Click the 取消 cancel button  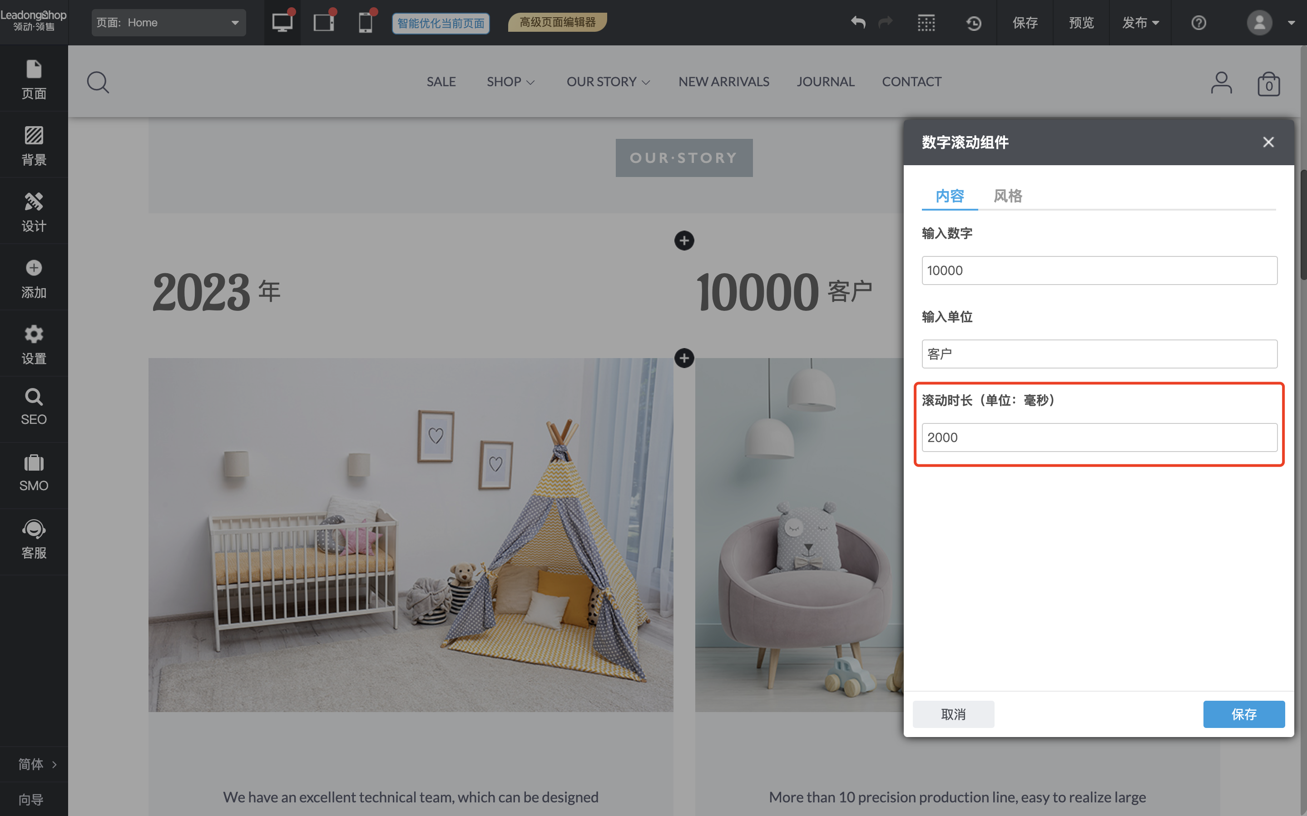pyautogui.click(x=953, y=714)
